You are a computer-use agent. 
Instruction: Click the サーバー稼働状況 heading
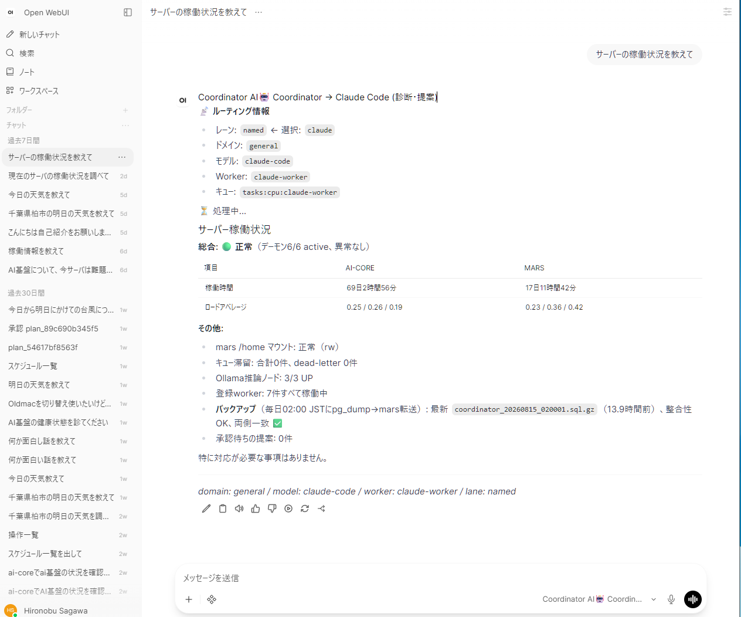234,229
